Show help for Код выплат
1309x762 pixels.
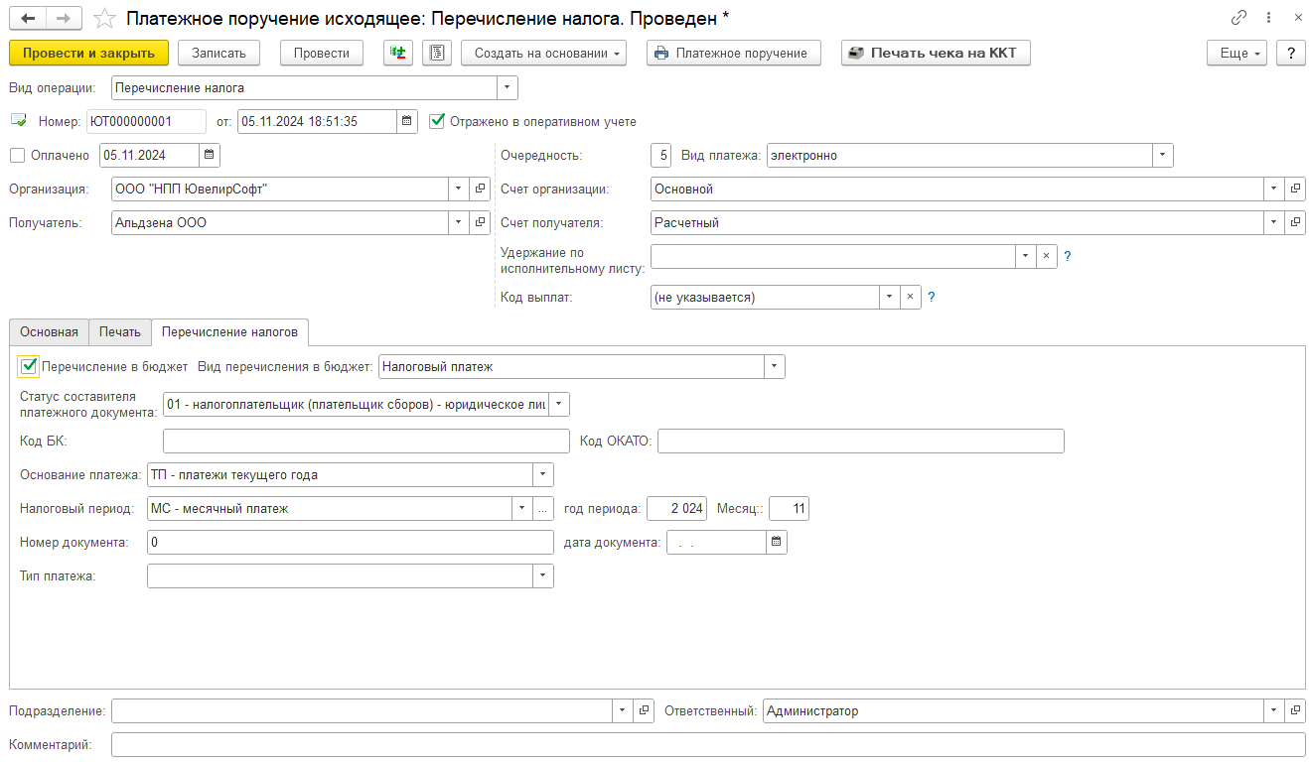pos(932,297)
